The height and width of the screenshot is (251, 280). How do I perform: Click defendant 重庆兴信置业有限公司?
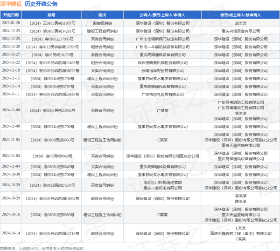[x=241, y=31]
